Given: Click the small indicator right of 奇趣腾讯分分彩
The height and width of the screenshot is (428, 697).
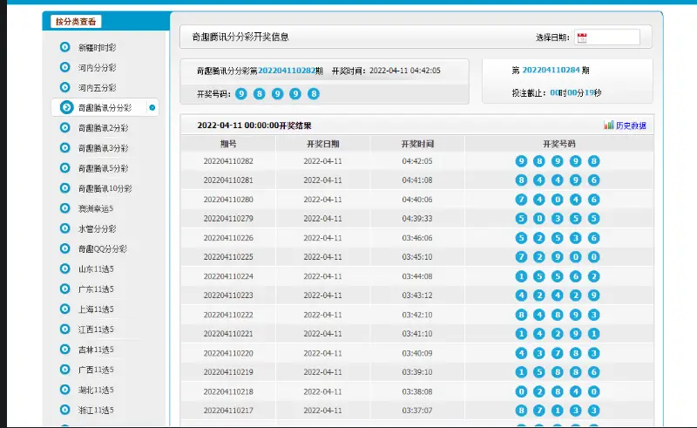Looking at the screenshot, I should click(x=152, y=108).
